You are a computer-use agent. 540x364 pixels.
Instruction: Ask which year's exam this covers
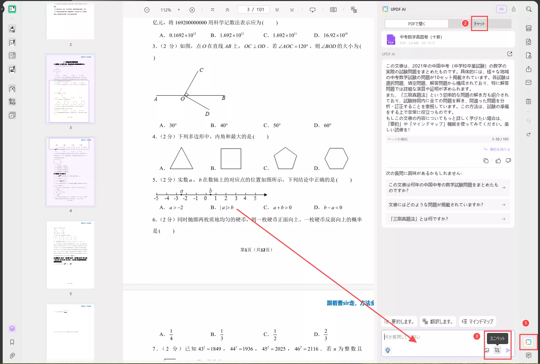[448, 188]
